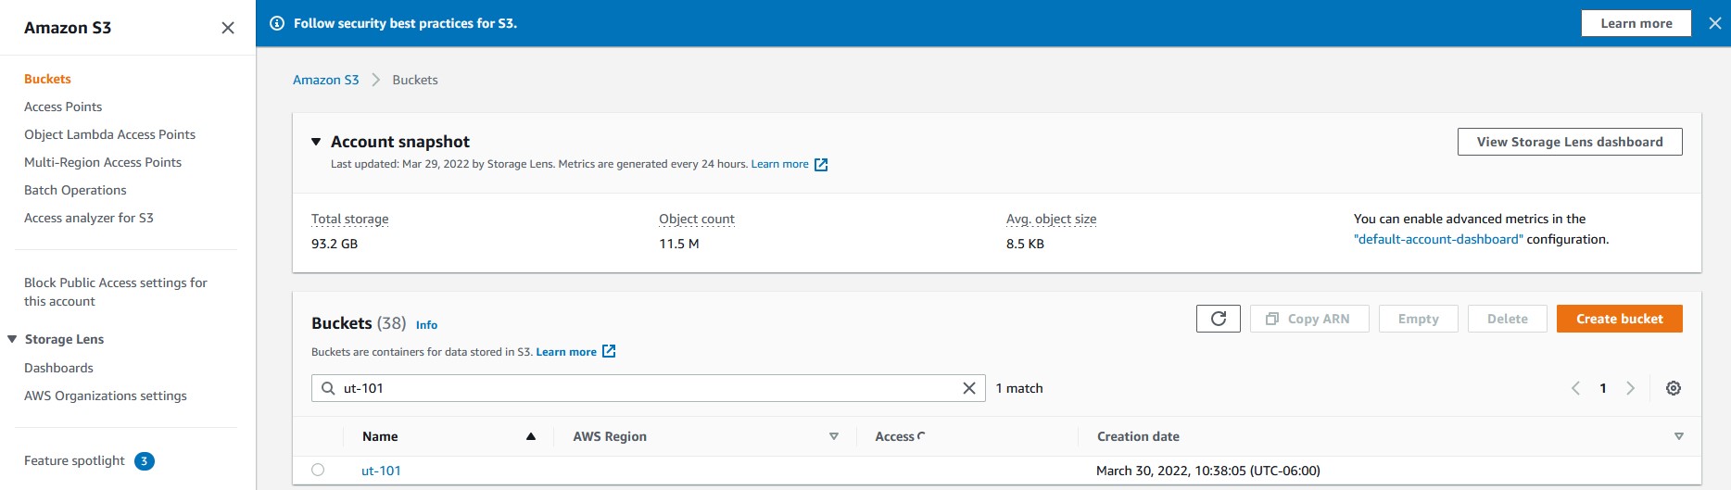Click the breadcrumb chevron separator
1731x490 pixels.
coord(375,80)
